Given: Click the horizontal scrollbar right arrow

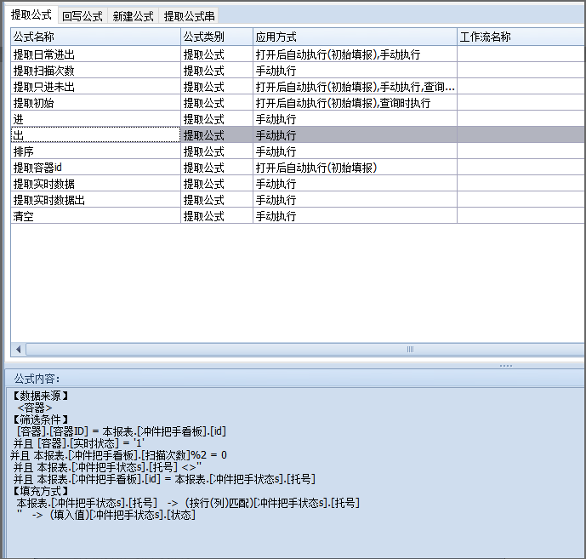Looking at the screenshot, I should (x=579, y=350).
